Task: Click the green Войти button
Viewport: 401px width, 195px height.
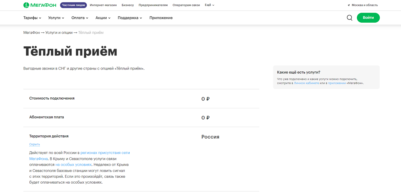Action: point(368,18)
